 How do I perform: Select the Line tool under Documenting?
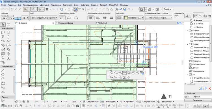pos(3,70)
